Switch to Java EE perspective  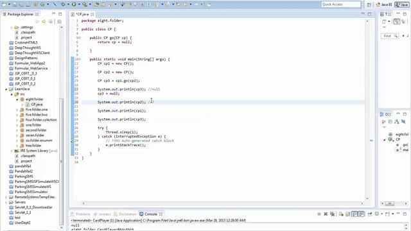pyautogui.click(x=384, y=4)
